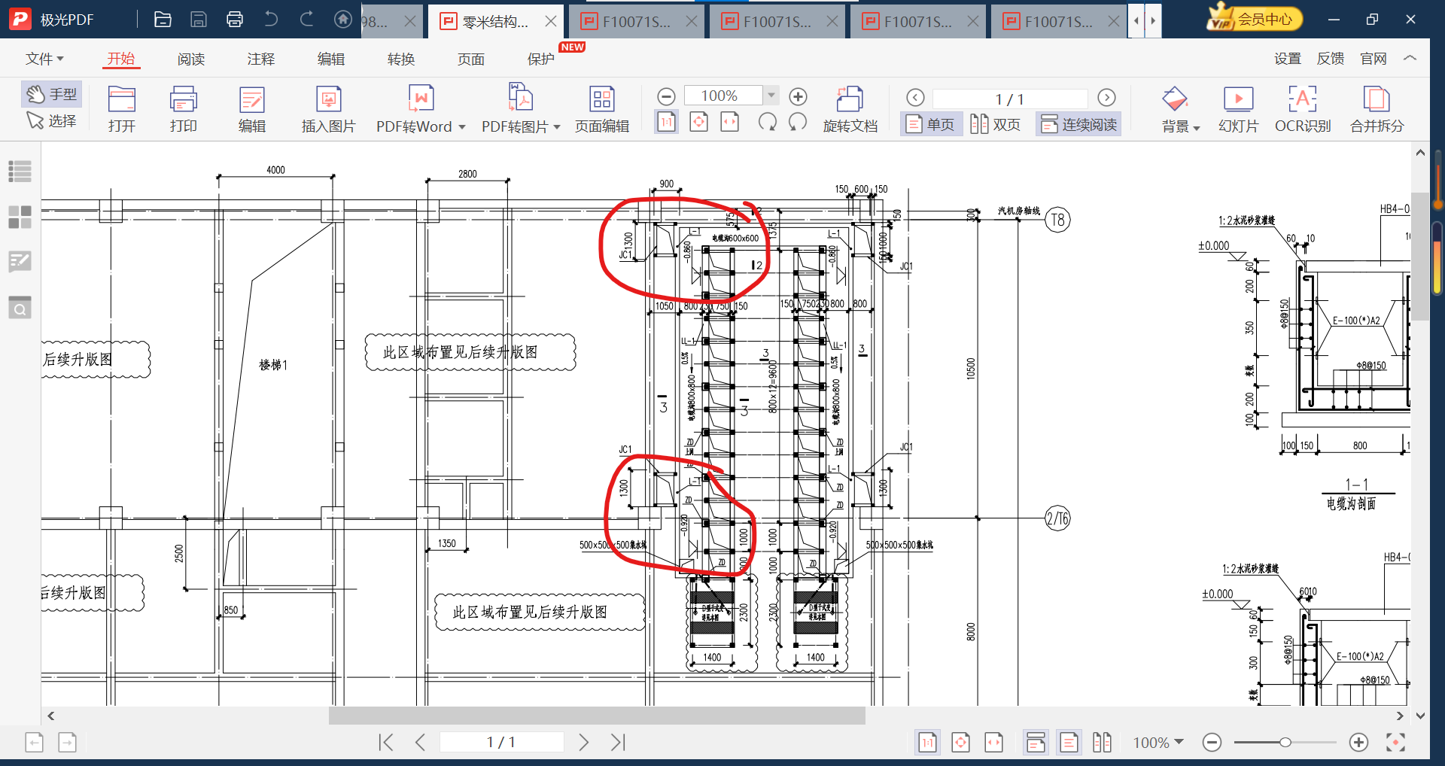
Task: Go to previous page in ribbon
Action: click(x=915, y=98)
